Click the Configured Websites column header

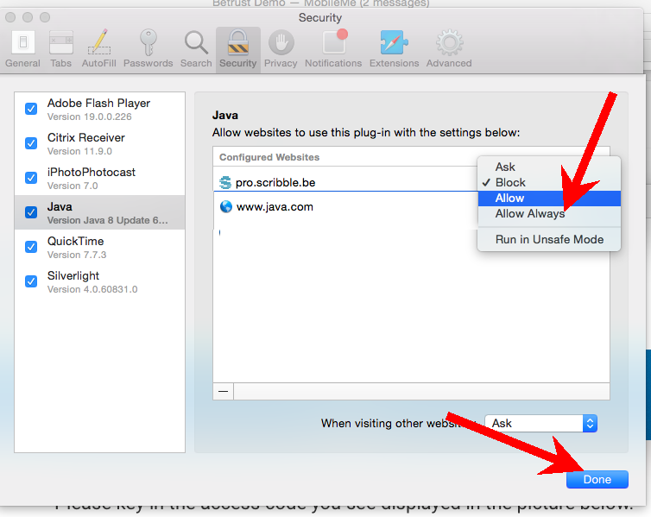(269, 157)
